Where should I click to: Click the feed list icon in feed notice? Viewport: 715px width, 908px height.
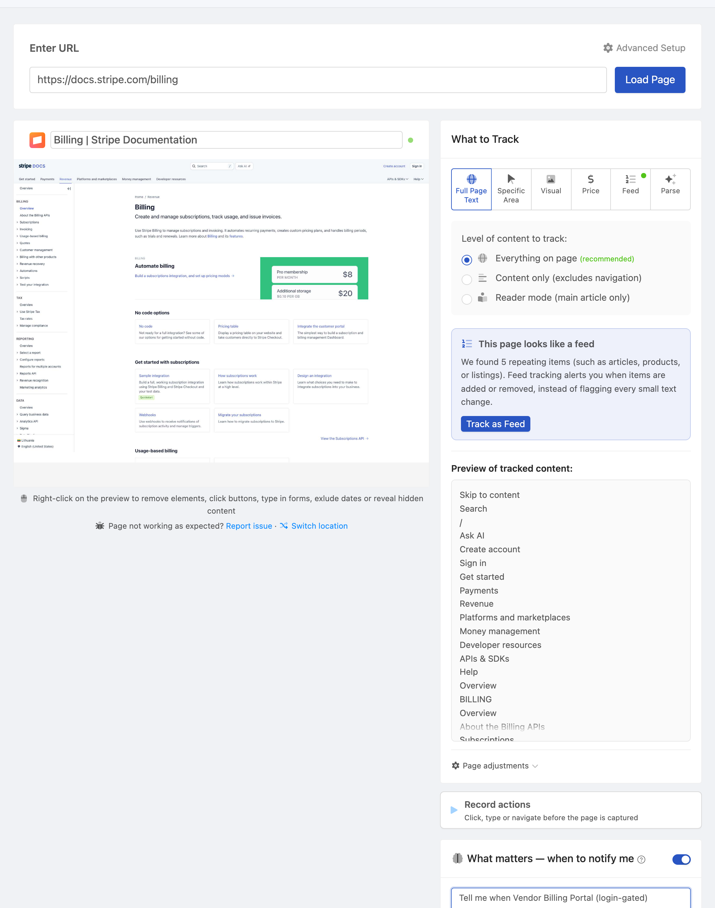(467, 344)
